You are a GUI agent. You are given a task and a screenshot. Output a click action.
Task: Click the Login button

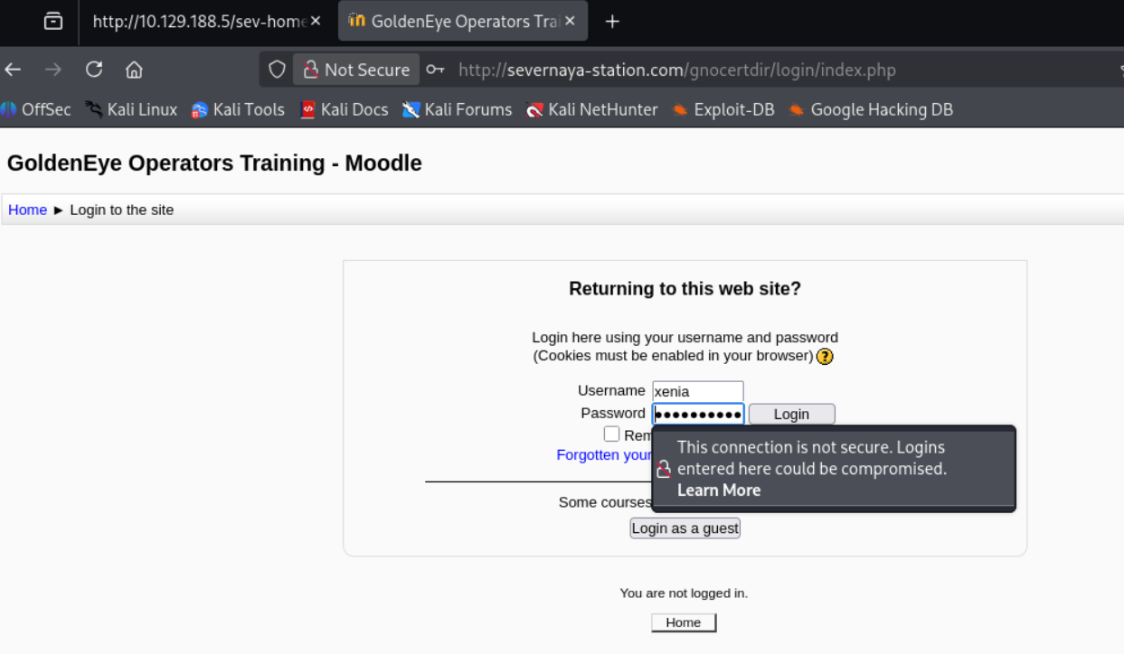[791, 414]
